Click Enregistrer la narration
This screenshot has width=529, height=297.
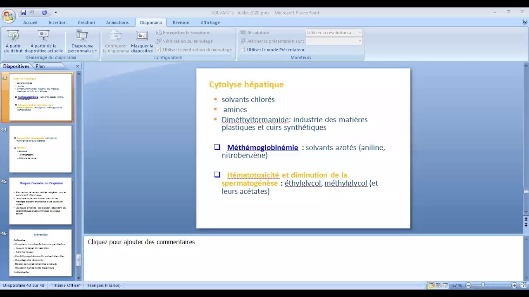pos(183,33)
